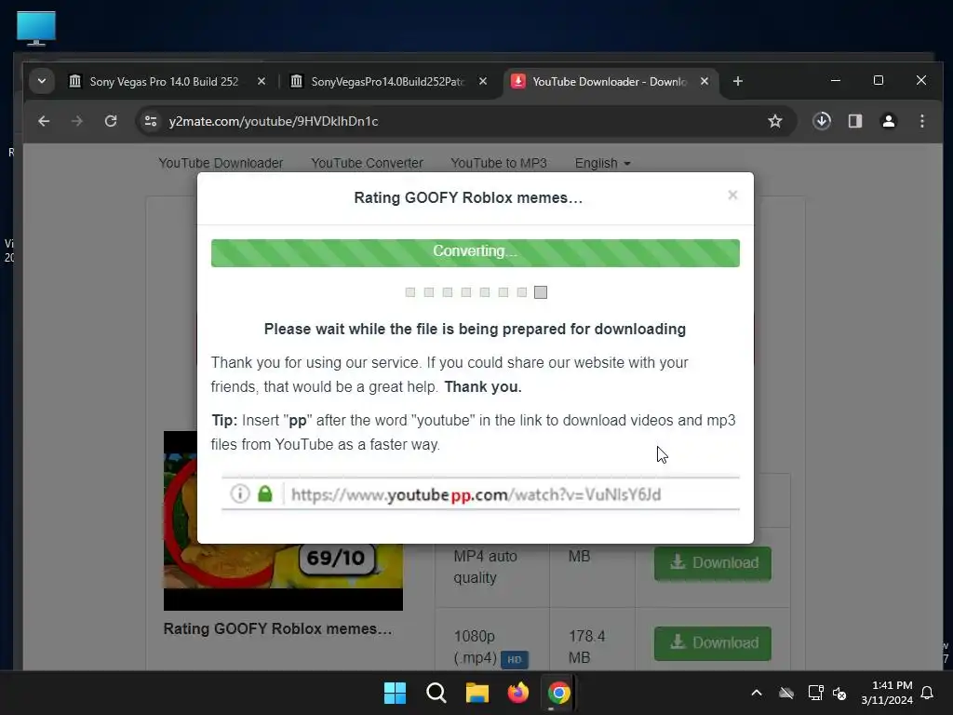Open the clock and date panel
Viewport: 953px width, 715px height.
pyautogui.click(x=887, y=693)
